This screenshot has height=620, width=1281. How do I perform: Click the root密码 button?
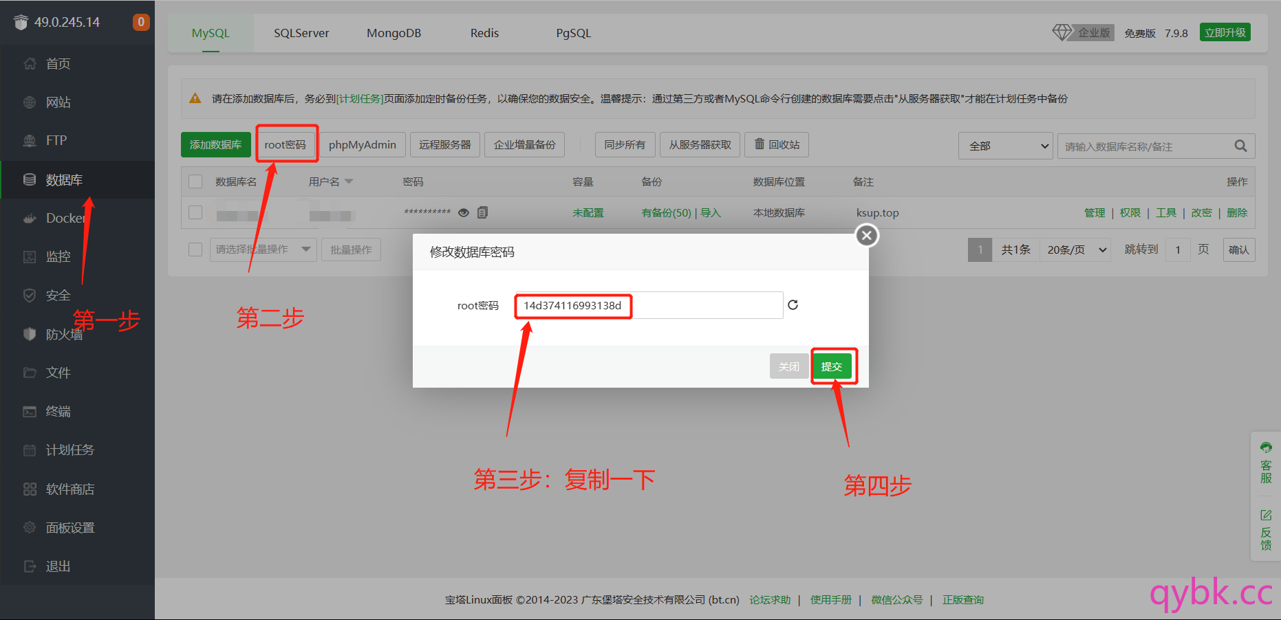pos(286,144)
